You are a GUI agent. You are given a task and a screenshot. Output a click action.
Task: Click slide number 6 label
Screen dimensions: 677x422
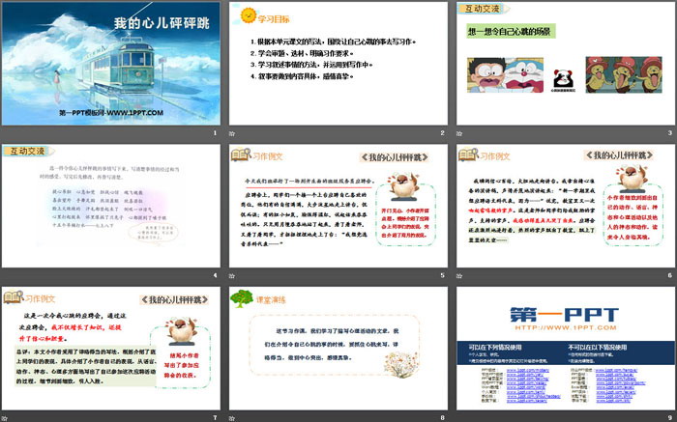[x=669, y=275]
